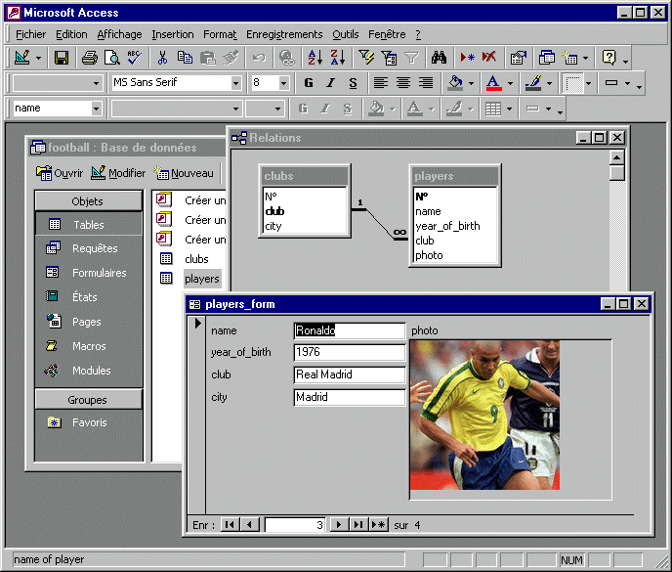Open the MS Sans Serif font dropdown
The width and height of the screenshot is (672, 572).
(235, 83)
